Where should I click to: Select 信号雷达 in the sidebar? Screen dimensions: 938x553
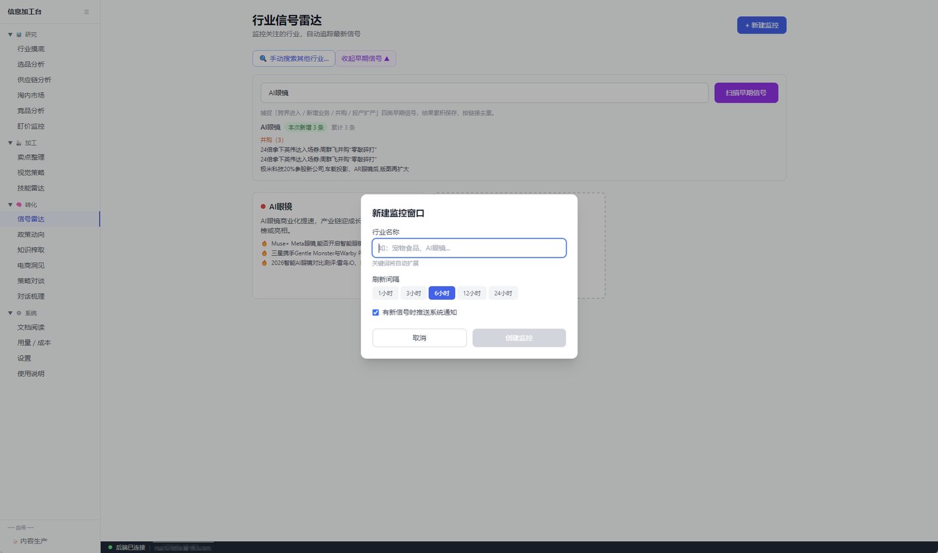[x=50, y=219]
